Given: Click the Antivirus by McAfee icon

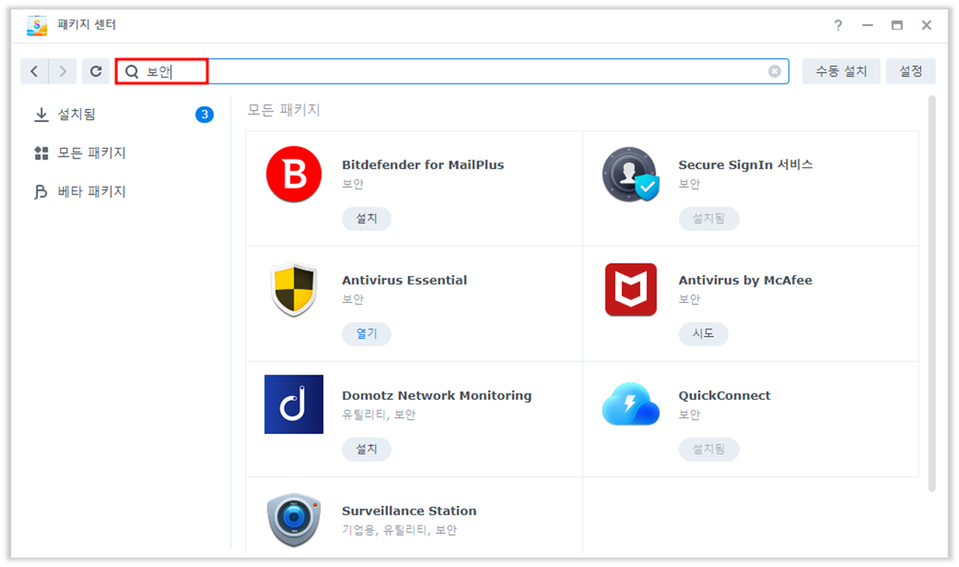Looking at the screenshot, I should point(630,289).
